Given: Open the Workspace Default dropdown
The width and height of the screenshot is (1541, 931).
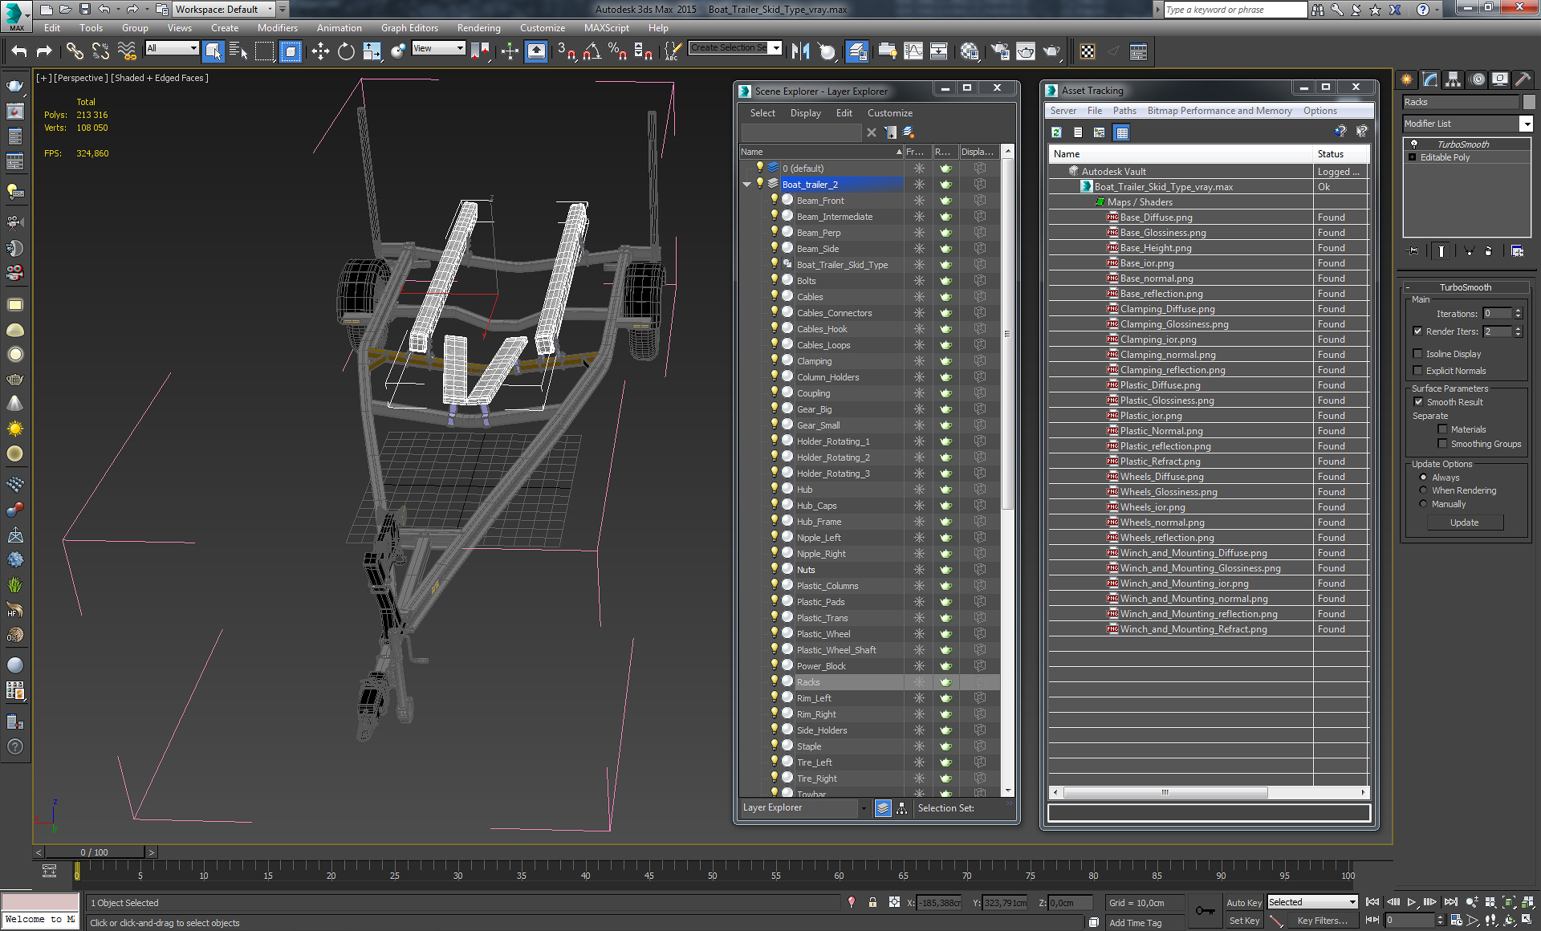Looking at the screenshot, I should tap(224, 10).
